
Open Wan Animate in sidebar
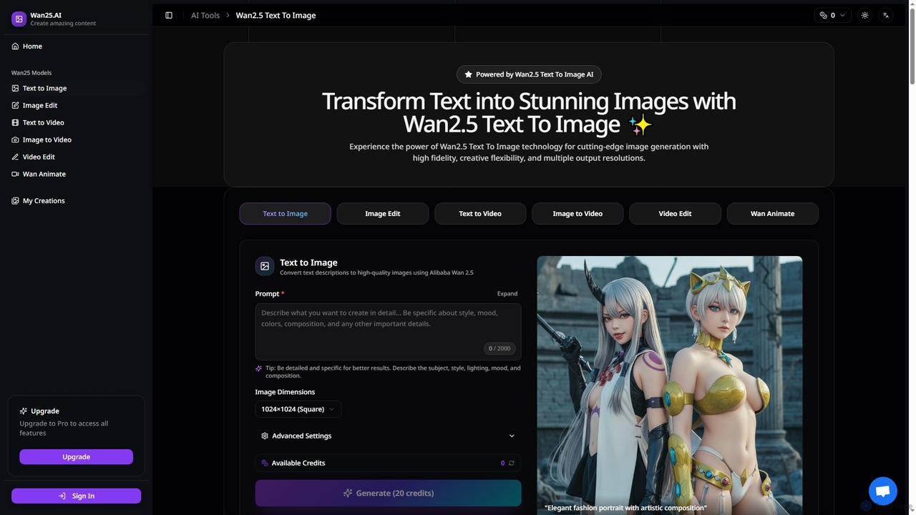click(76, 174)
